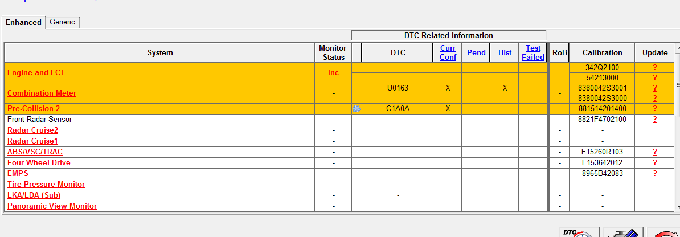Image resolution: width=680 pixels, height=237 pixels.
Task: Open freeze frame snowflake icon for C1A0A
Action: (x=357, y=109)
